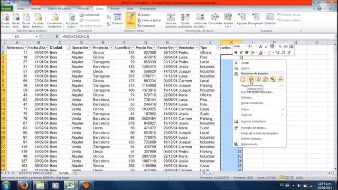This screenshot has height=190, width=338.
Task: Click Quitar duplicados
Action: [185, 20]
